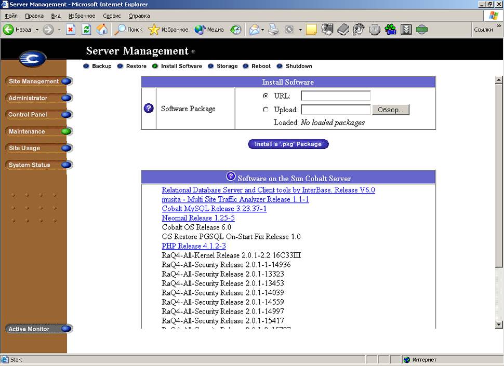504x366 pixels.
Task: Open musita Multi Site Traffic Analyzer link
Action: [x=235, y=199]
